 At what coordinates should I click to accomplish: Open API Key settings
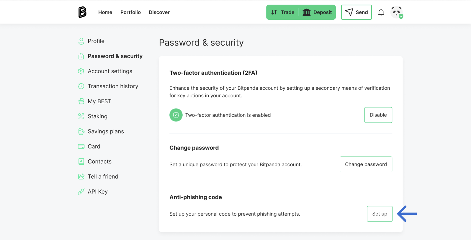pyautogui.click(x=98, y=191)
